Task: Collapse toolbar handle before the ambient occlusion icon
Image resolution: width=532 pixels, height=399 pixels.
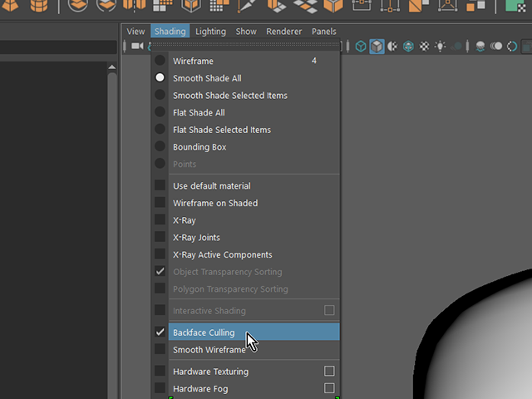Action: click(467, 47)
